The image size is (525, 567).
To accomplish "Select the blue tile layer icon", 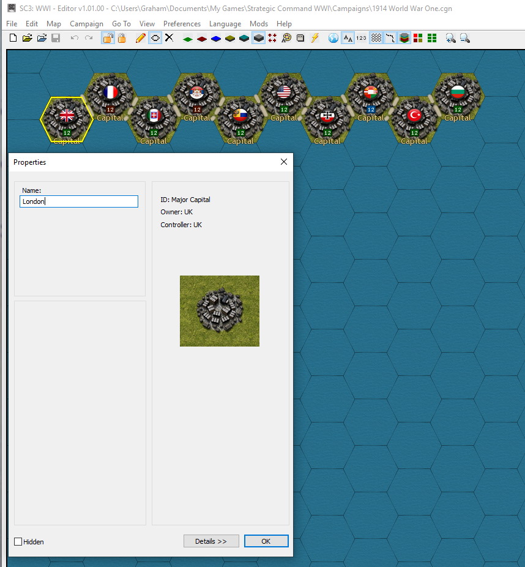I will pyautogui.click(x=216, y=39).
